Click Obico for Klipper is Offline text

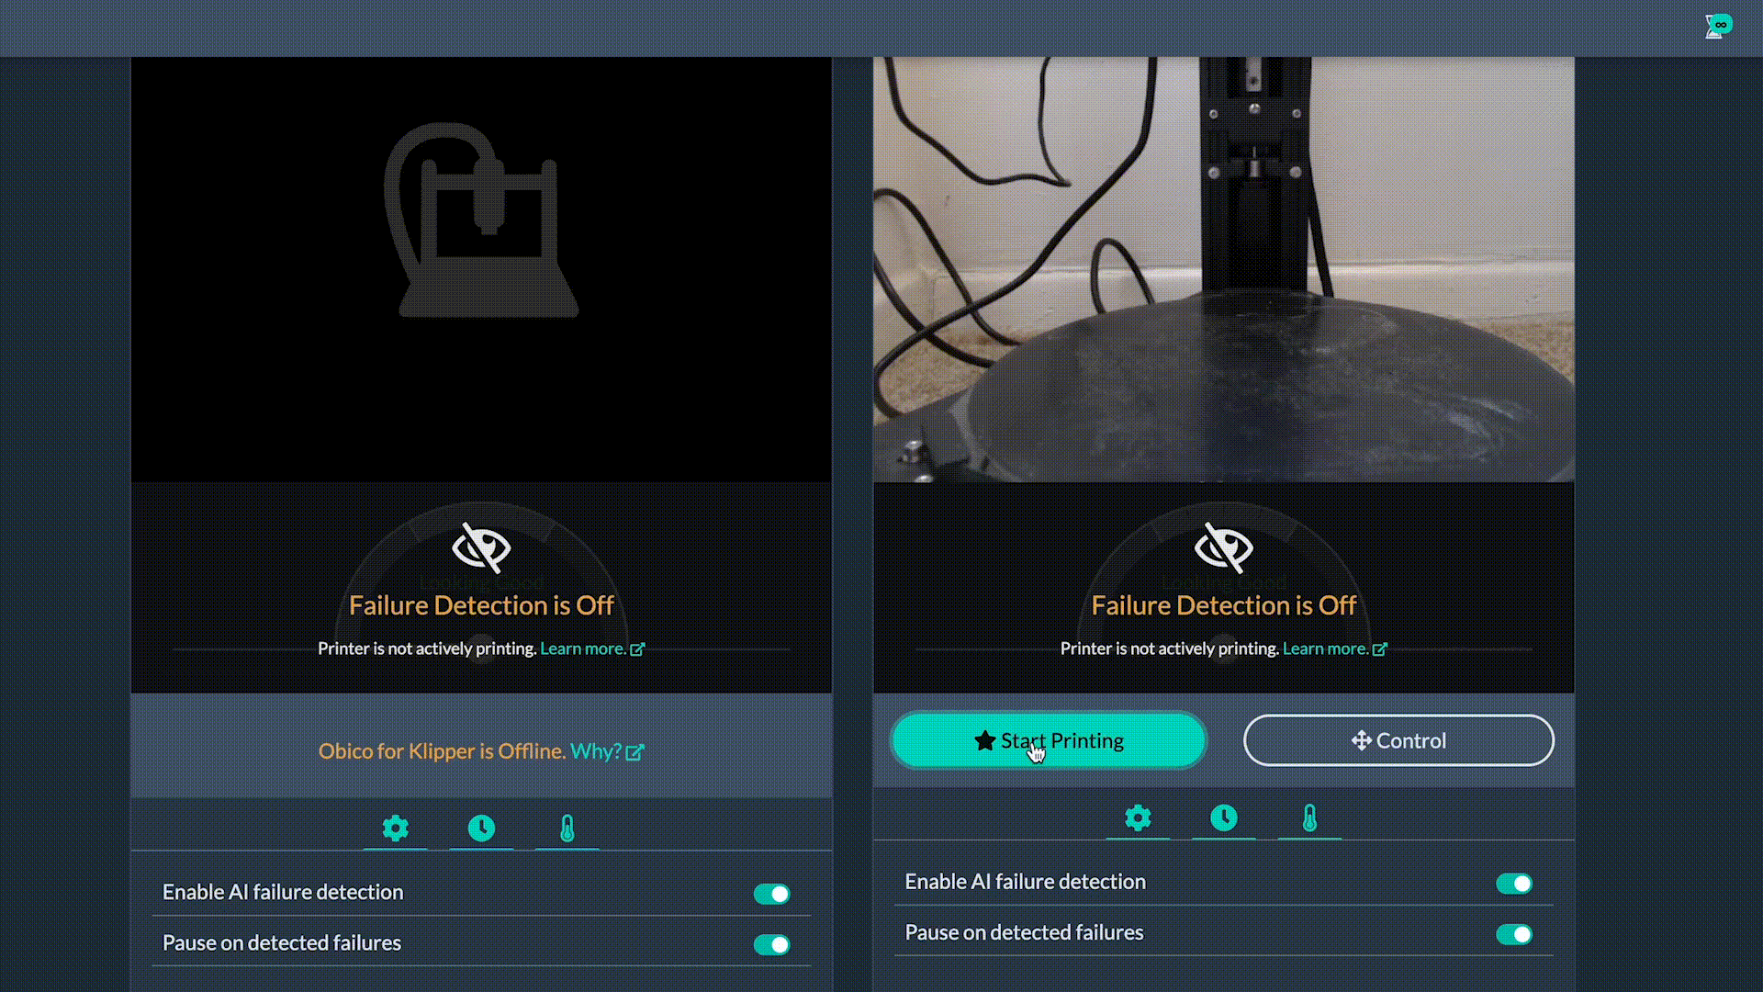click(442, 751)
